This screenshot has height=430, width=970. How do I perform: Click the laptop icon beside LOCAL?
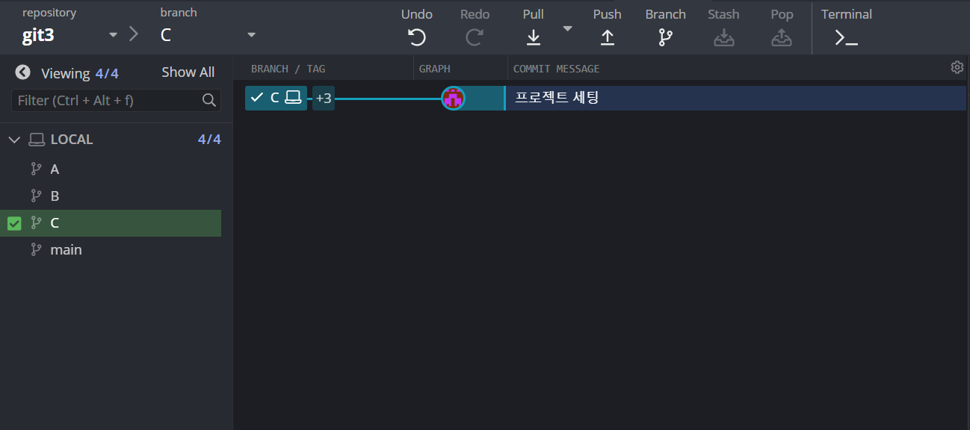[36, 140]
